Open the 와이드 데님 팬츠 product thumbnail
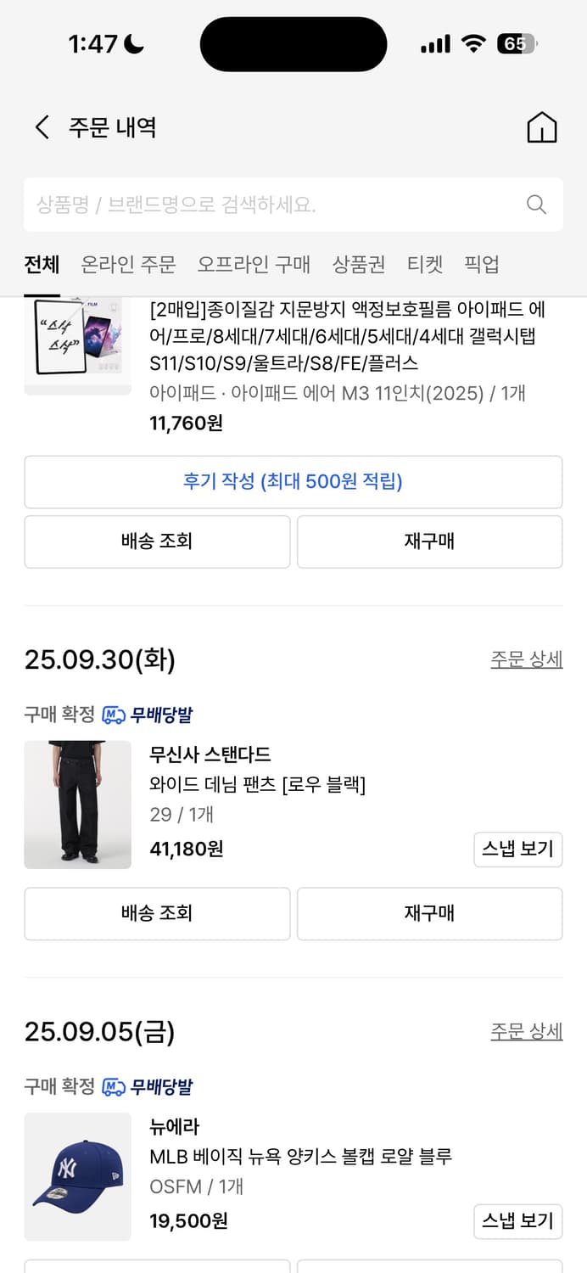587x1273 pixels. [77, 804]
